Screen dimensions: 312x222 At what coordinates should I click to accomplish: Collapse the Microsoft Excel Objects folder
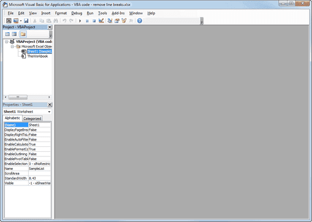point(12,46)
